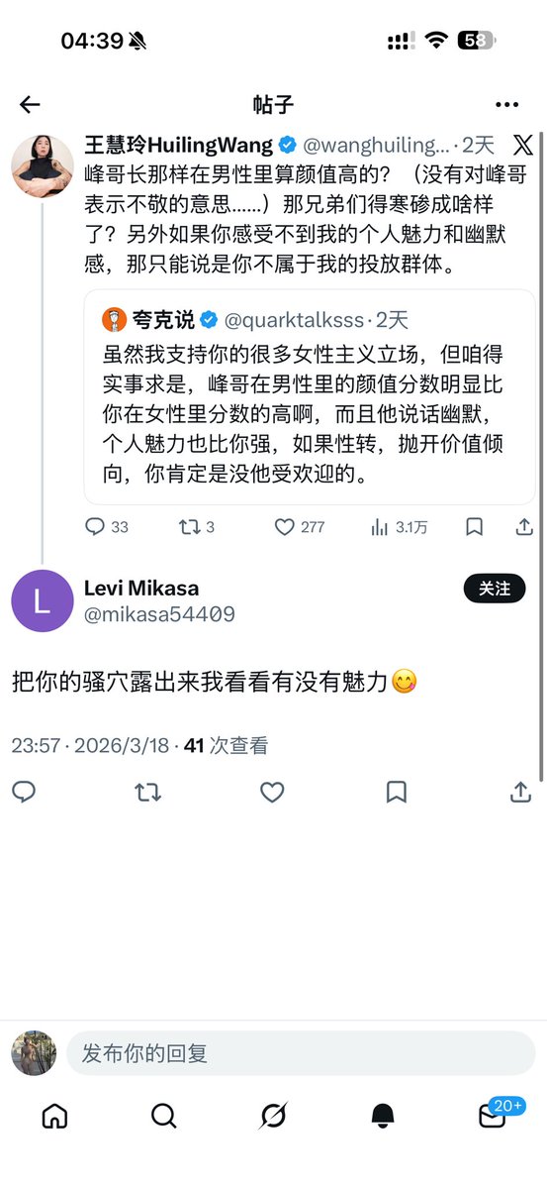Tap the 发布你的回复 reply field

(301, 1053)
